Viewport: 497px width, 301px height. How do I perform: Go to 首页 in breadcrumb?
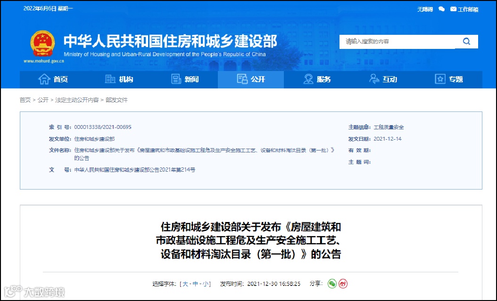25,100
